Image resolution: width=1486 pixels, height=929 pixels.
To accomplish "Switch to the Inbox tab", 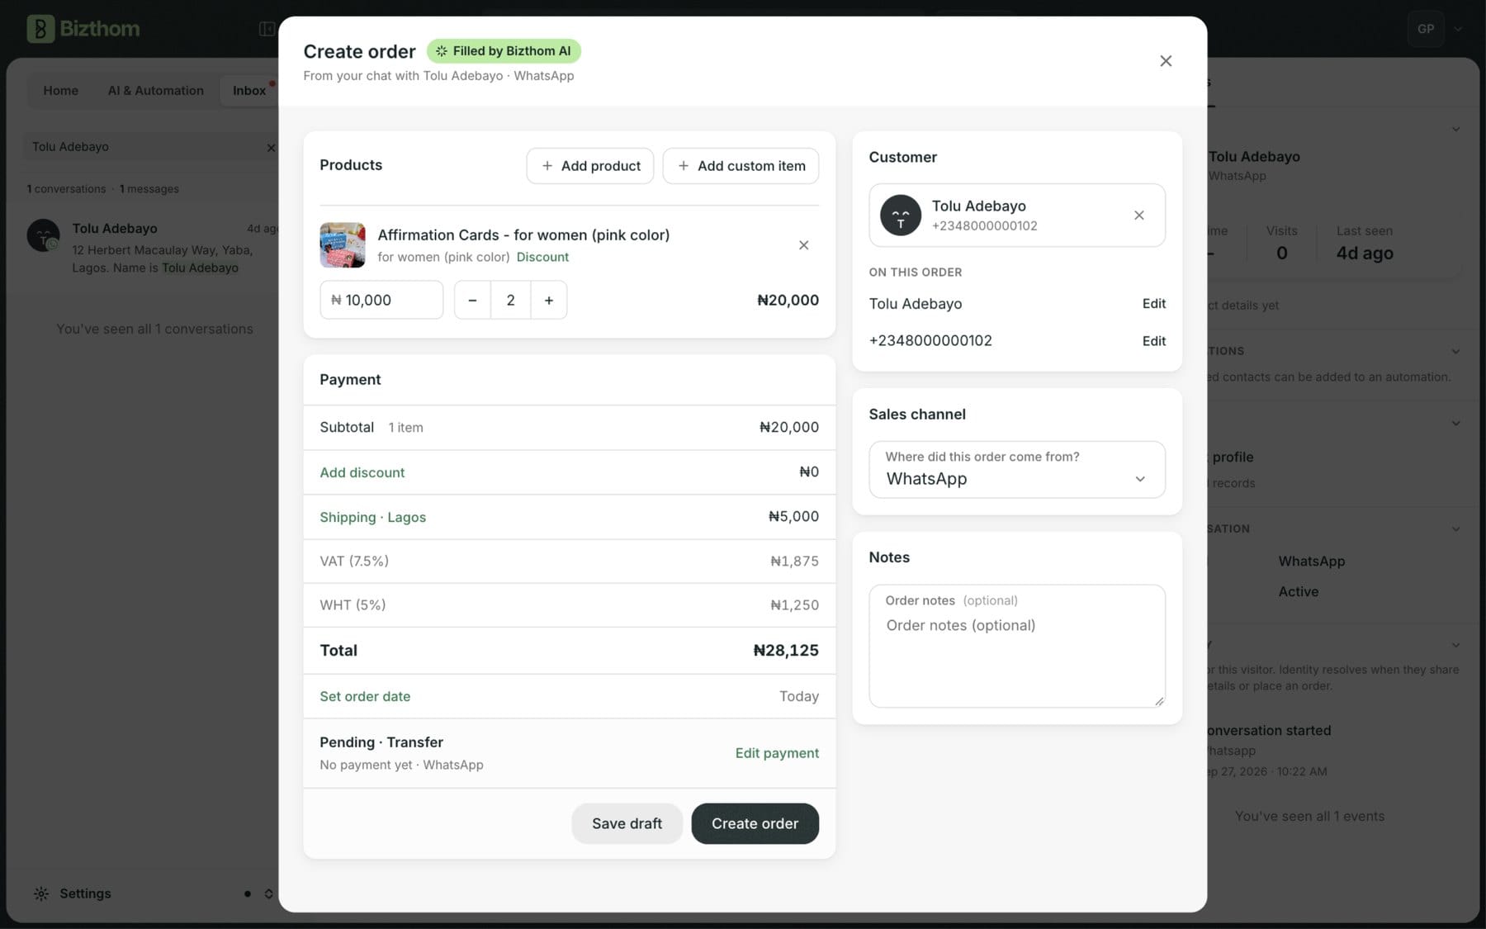I will [249, 90].
